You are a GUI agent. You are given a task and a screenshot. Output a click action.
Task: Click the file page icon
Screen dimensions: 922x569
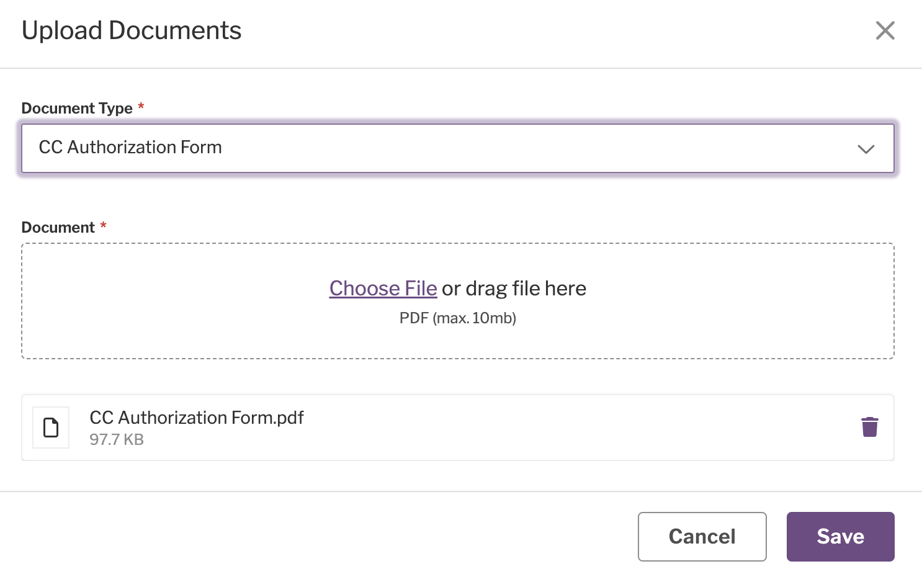coord(51,428)
